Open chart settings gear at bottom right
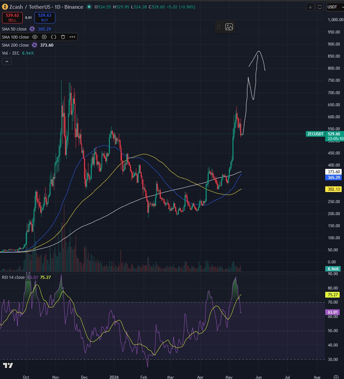Screen dimensions: 344x379 coord(336,377)
